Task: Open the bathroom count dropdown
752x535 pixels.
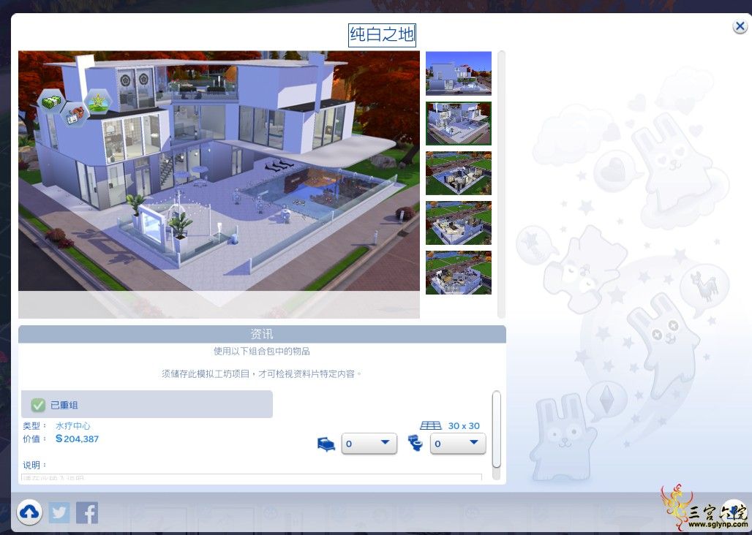Action: point(458,444)
